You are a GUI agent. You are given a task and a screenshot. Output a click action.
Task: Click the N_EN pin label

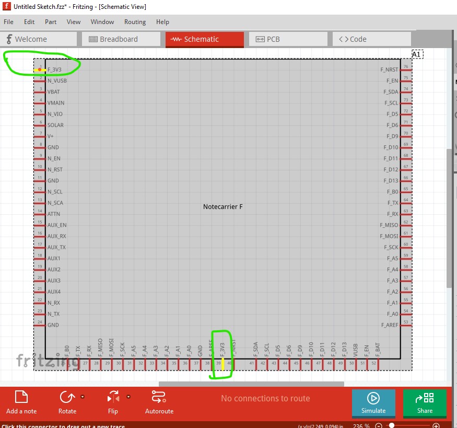(x=54, y=158)
